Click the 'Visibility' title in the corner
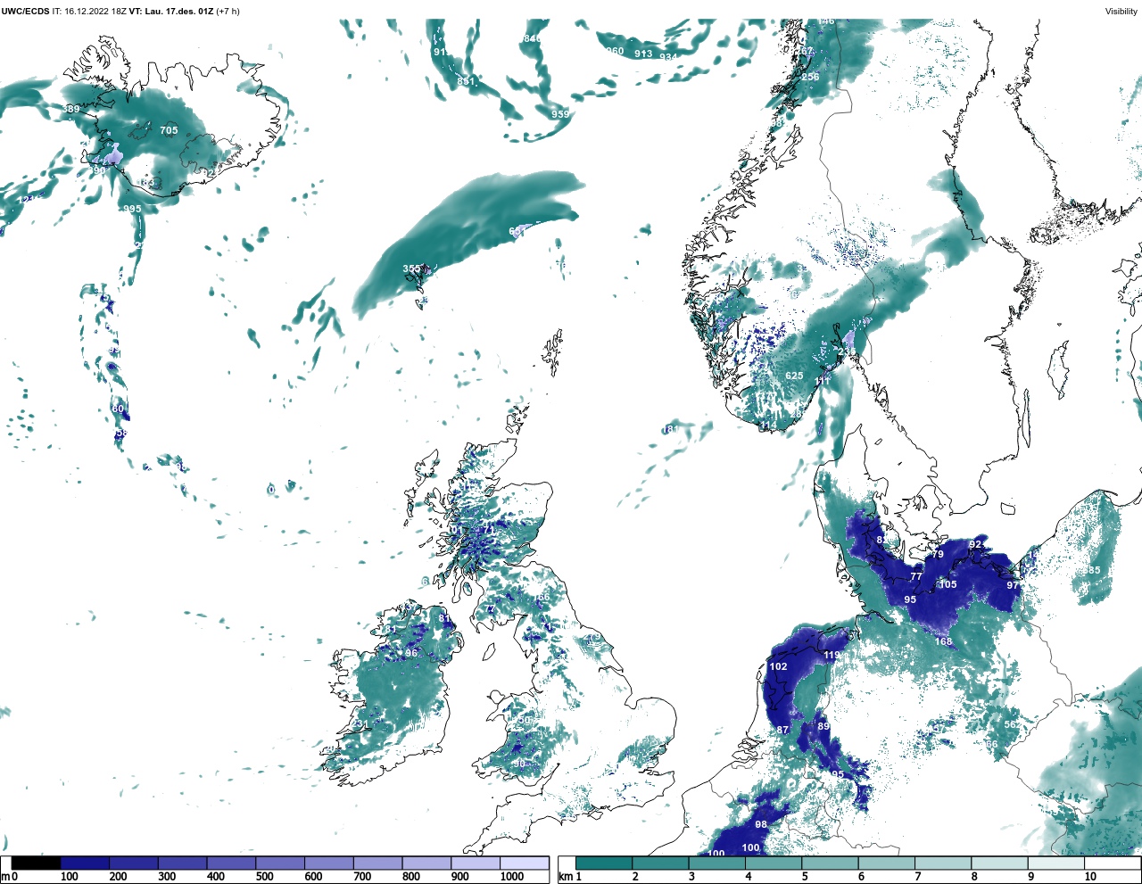Screen dimensions: 1142x884 [1121, 11]
